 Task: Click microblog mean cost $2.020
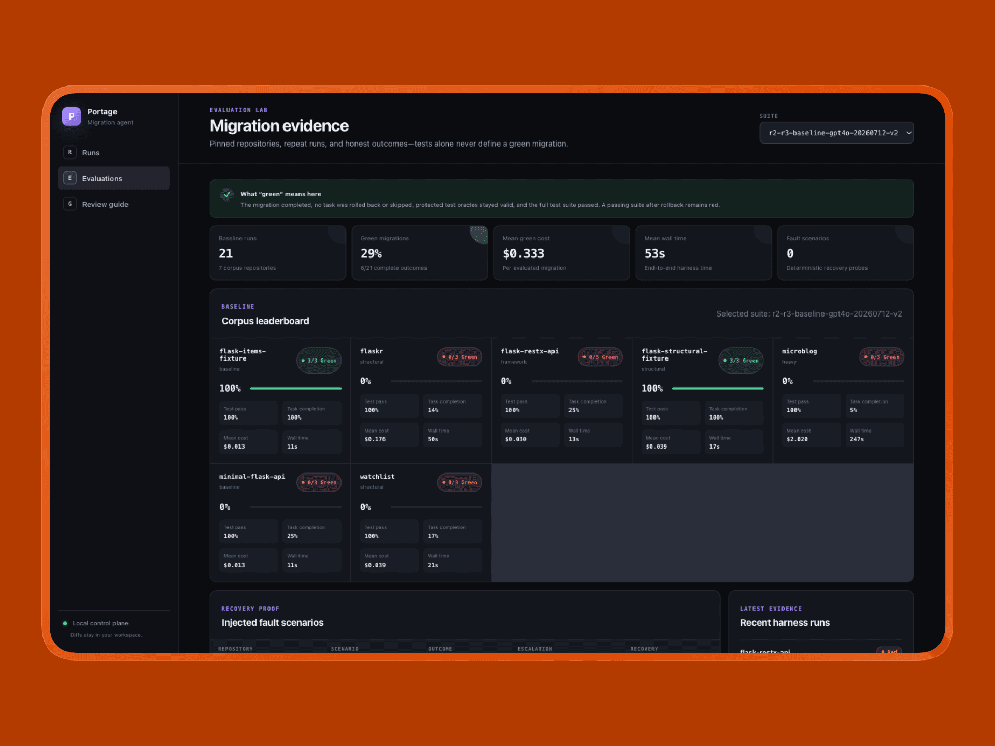point(811,435)
